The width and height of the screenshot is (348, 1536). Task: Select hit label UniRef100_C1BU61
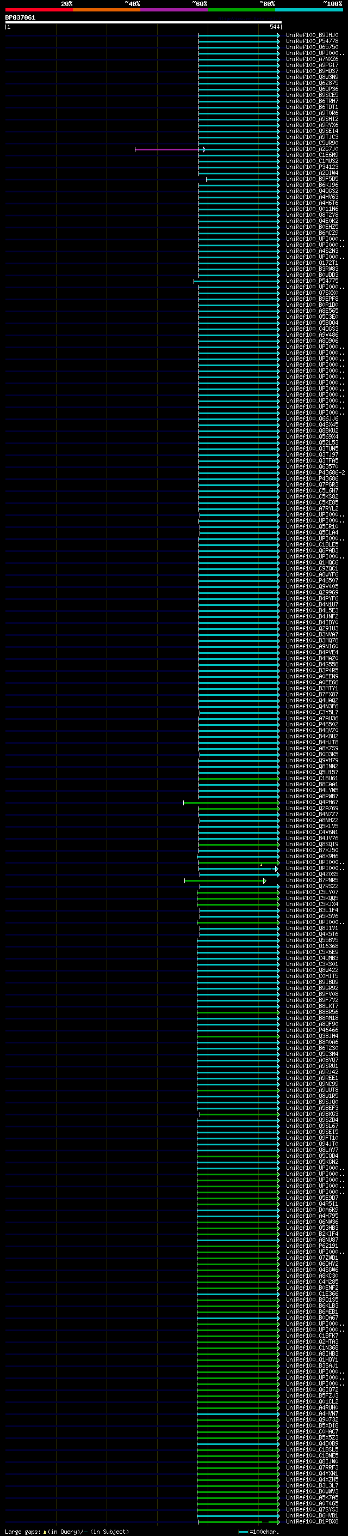(312, 778)
